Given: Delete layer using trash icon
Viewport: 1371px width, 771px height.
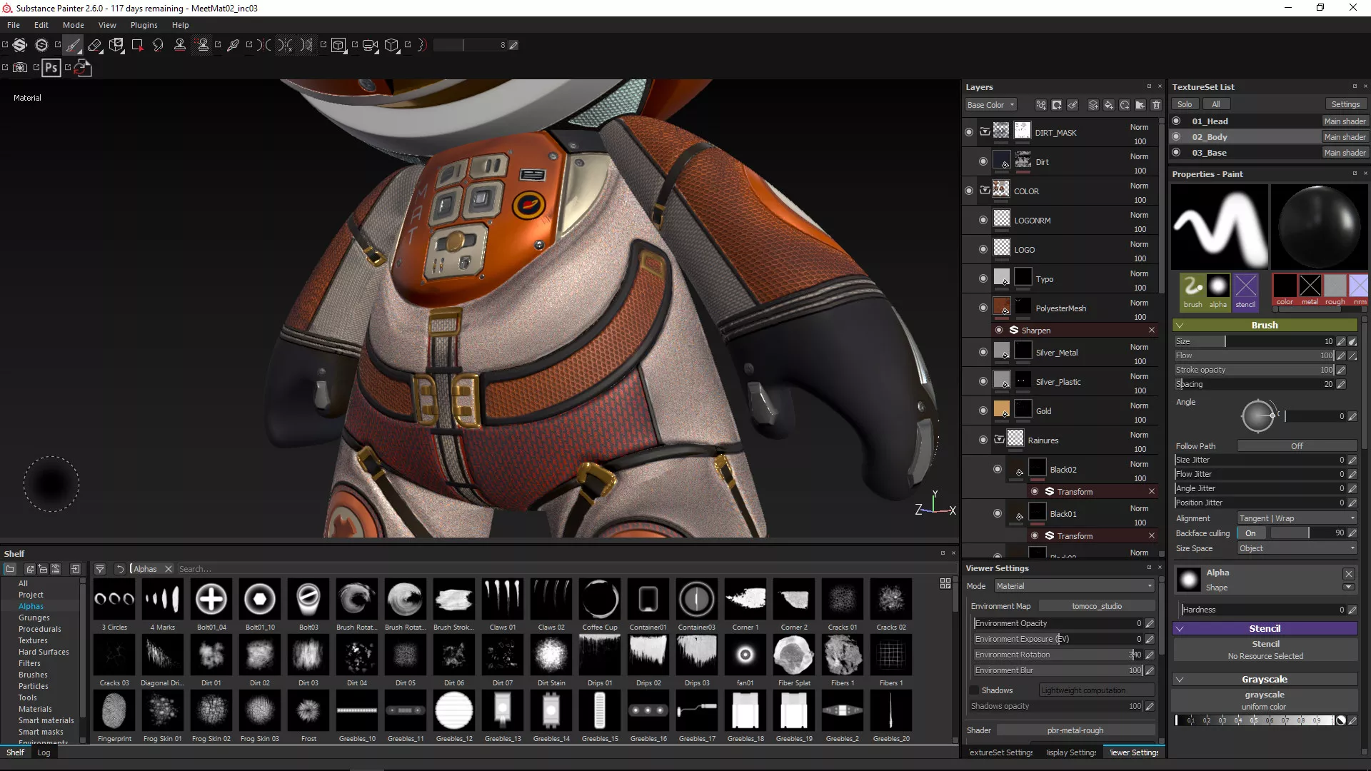Looking at the screenshot, I should (1156, 105).
